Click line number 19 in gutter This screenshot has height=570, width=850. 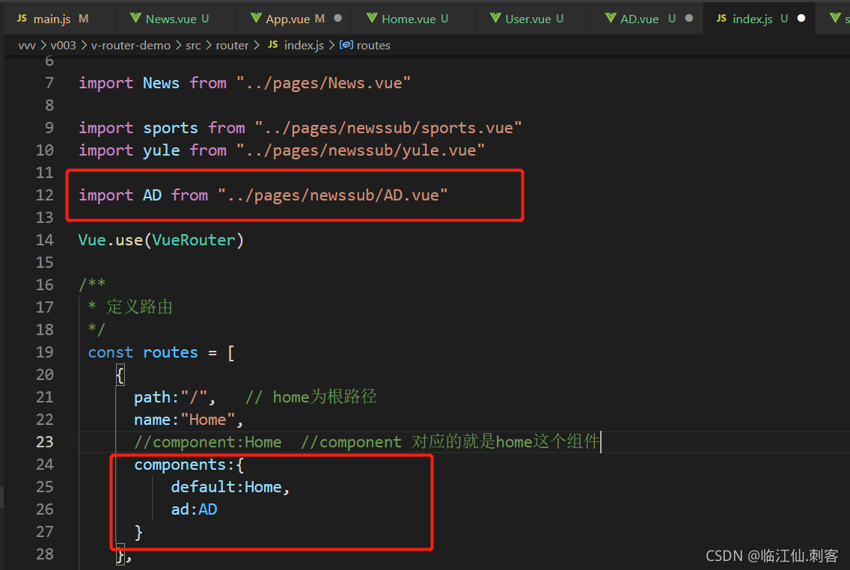coord(45,352)
